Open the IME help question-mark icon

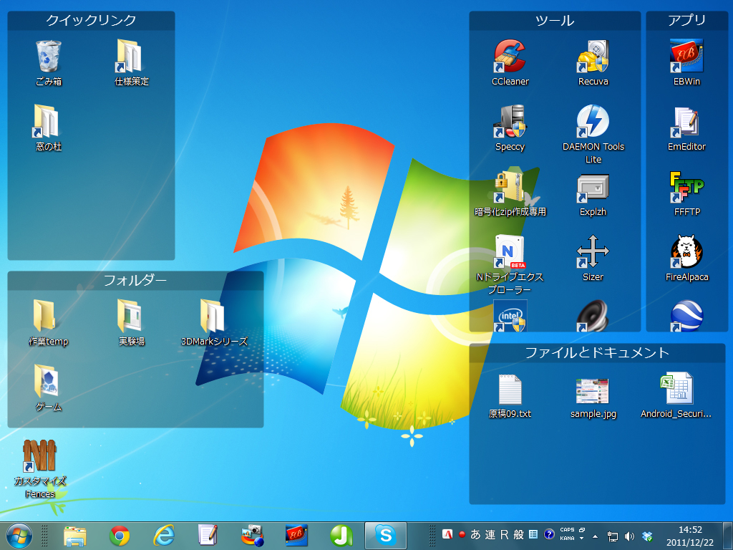point(549,534)
